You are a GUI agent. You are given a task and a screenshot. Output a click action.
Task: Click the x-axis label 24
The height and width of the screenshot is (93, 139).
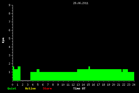(134, 85)
